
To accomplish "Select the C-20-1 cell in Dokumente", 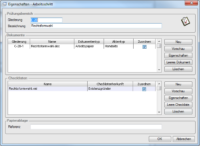I will click(x=19, y=46).
